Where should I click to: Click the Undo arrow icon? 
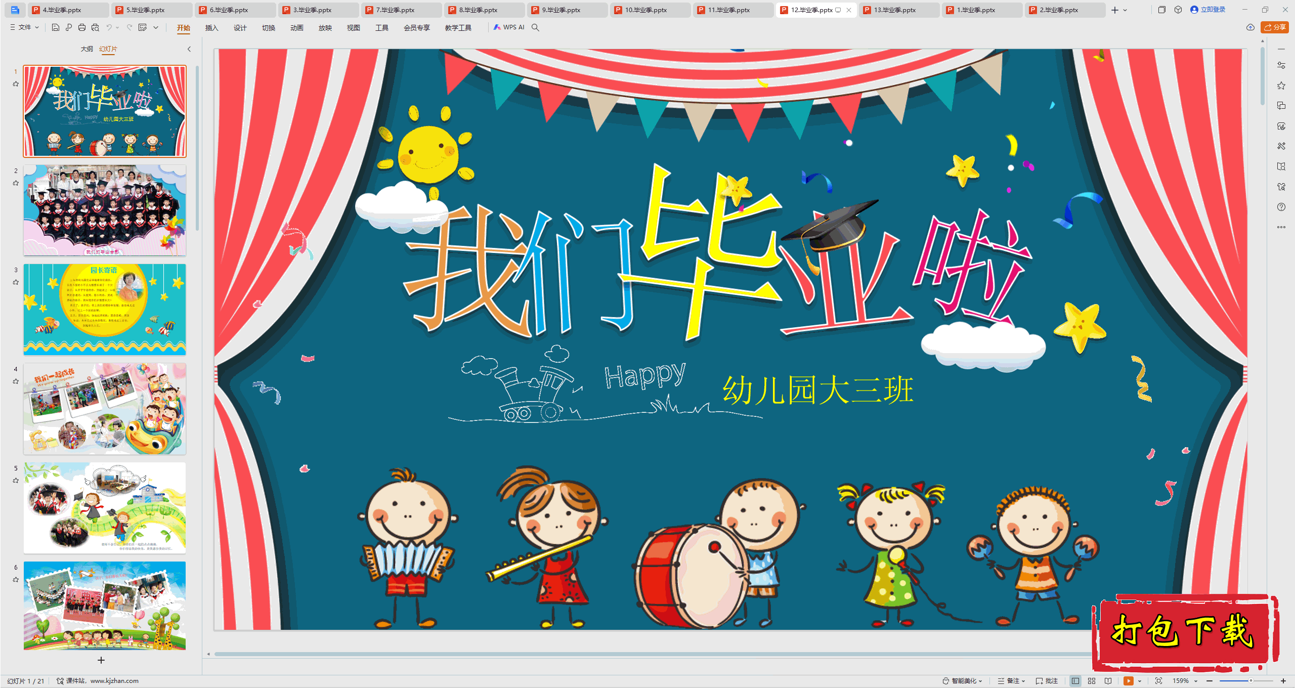(x=109, y=27)
